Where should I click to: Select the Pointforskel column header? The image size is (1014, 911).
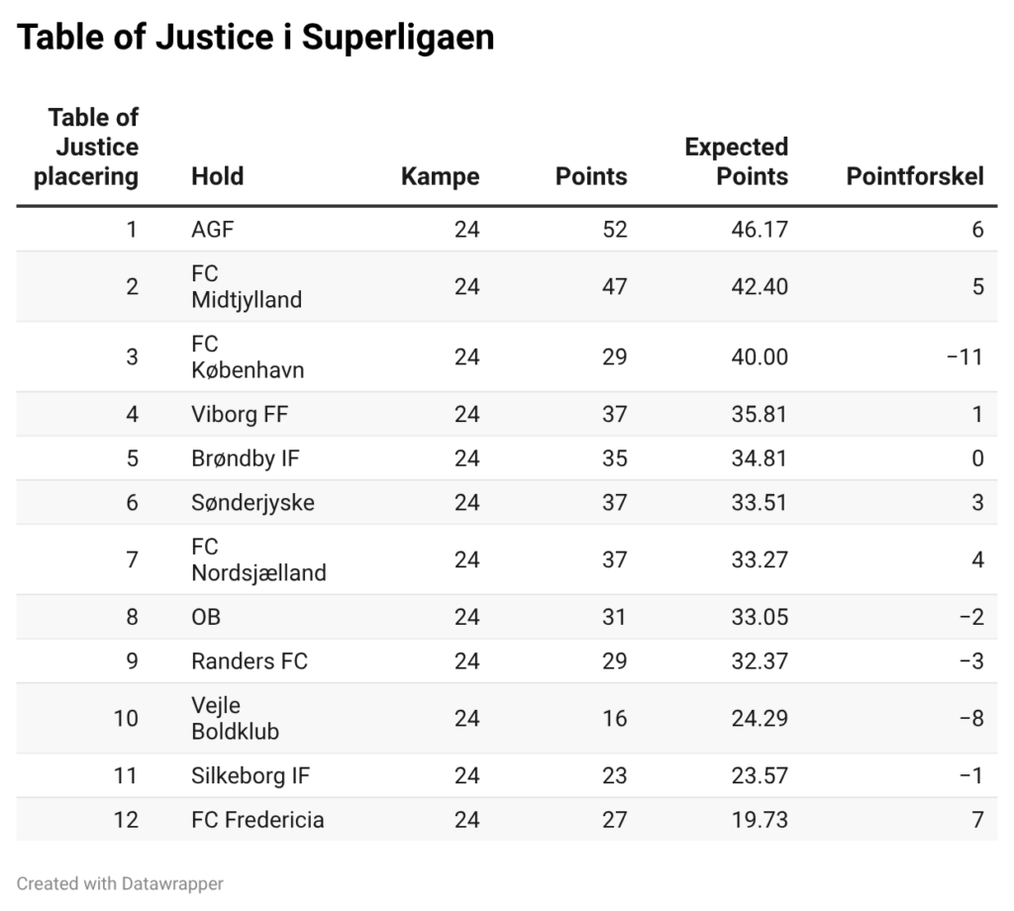915,176
